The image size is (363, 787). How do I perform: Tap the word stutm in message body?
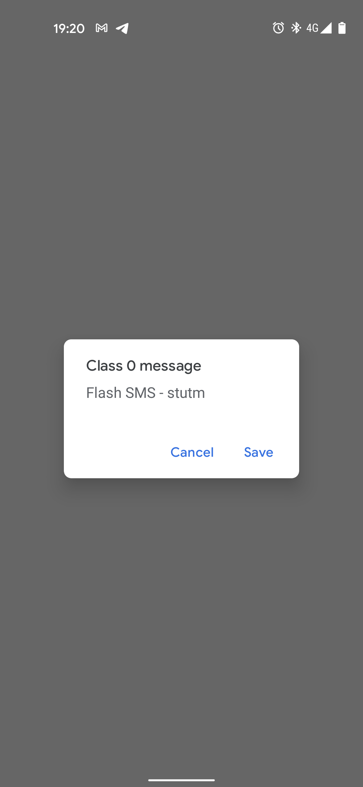coord(186,393)
